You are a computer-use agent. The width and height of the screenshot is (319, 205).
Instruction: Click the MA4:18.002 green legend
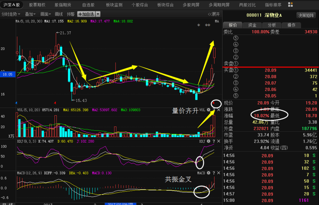[123, 21]
